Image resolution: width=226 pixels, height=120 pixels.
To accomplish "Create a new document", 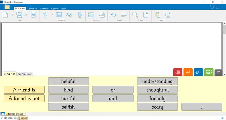I will click(5, 15).
